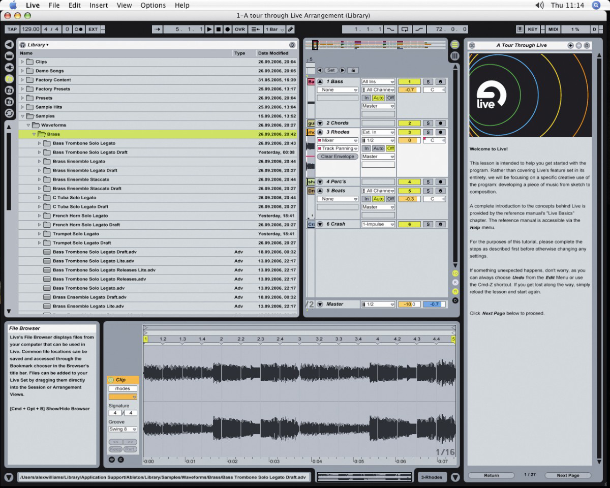Open the Insert menu
Screen dimensions: 610x488
point(99,5)
